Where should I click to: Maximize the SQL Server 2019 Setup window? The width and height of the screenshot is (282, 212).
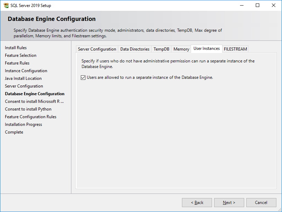point(258,5)
